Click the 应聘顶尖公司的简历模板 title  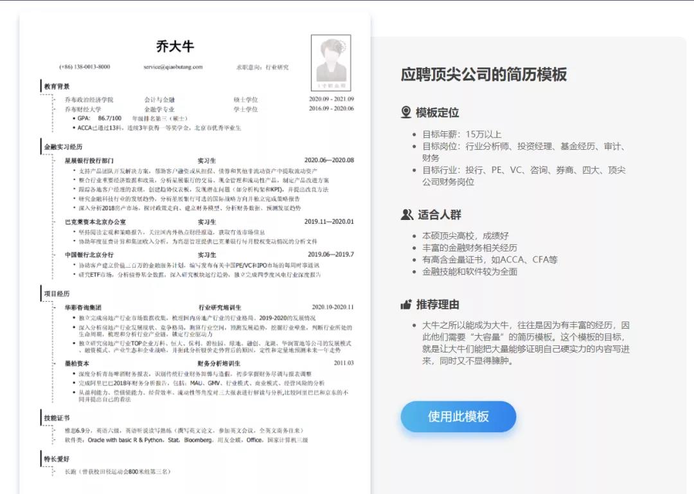pyautogui.click(x=483, y=74)
